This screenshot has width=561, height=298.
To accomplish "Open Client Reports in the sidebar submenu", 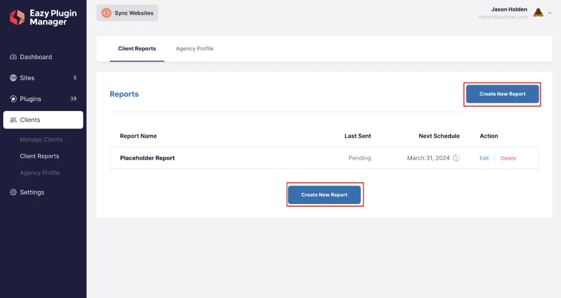I will tap(39, 156).
